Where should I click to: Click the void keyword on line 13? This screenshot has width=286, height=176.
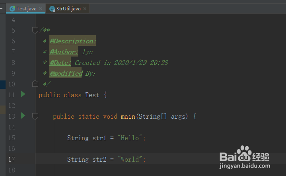coord(110,117)
